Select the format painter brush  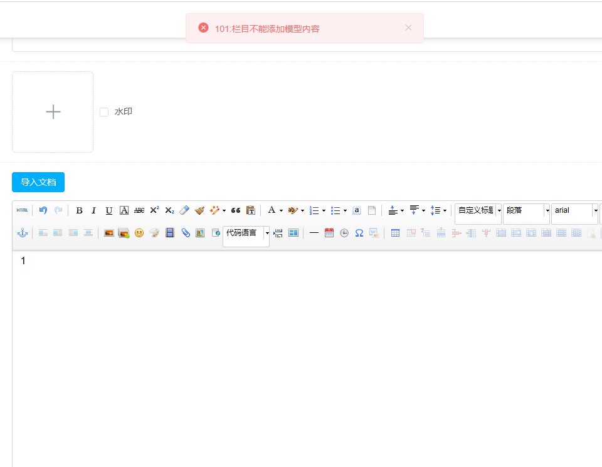[x=199, y=210]
